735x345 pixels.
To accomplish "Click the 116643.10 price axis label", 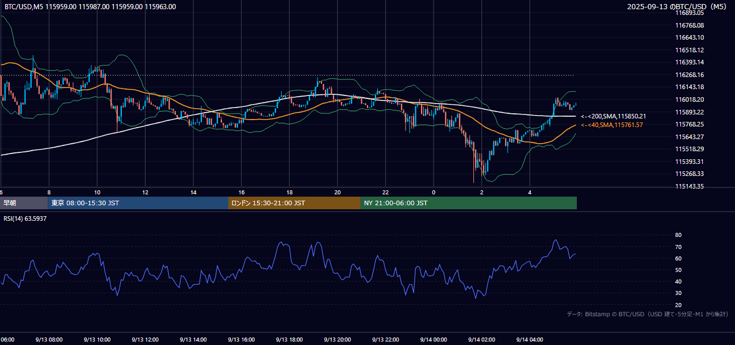I will pos(690,37).
